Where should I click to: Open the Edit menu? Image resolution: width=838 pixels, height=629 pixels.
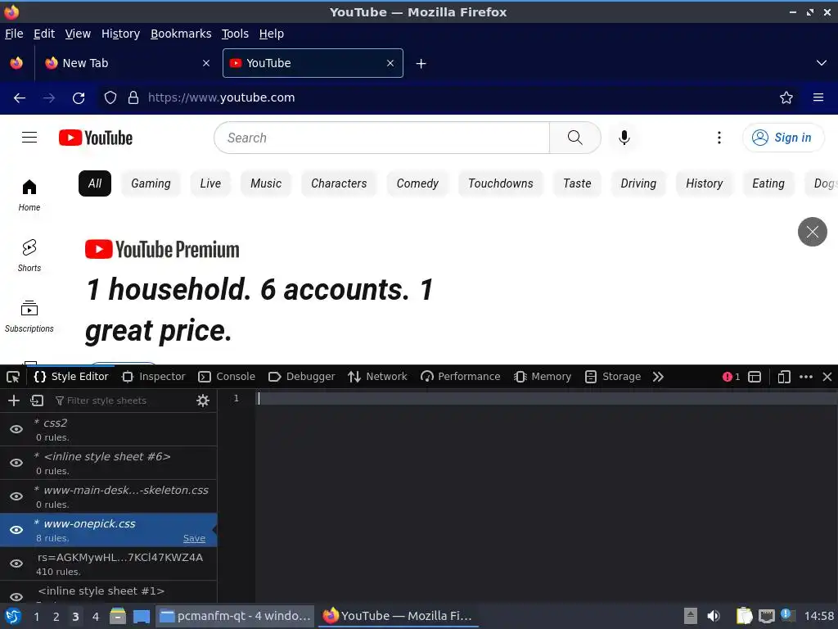click(x=44, y=34)
